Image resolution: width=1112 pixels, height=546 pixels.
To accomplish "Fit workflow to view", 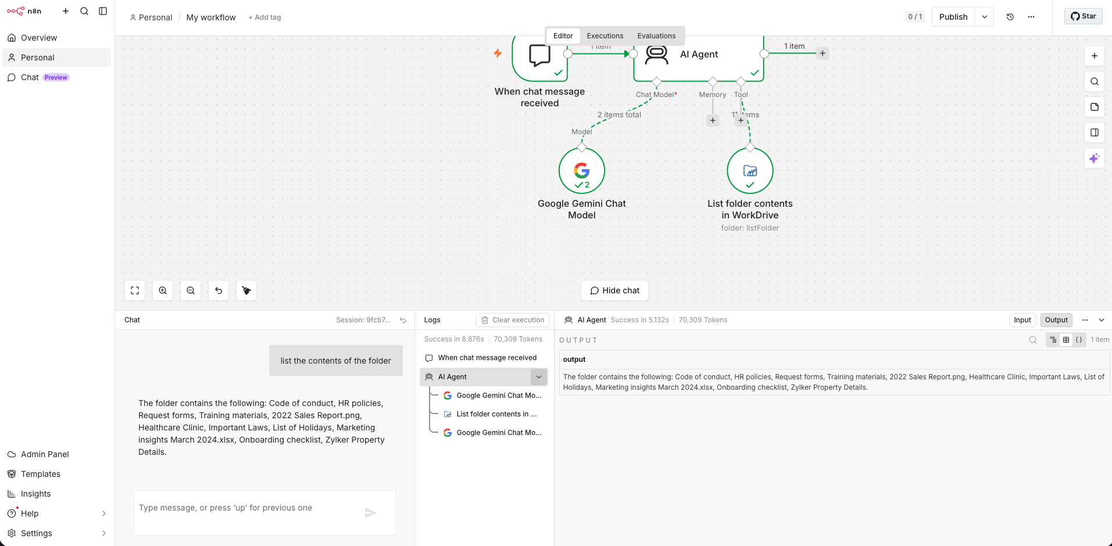I will 135,290.
